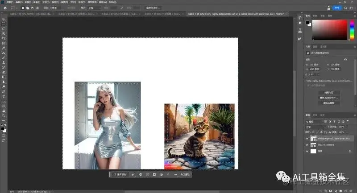This screenshot has width=357, height=193.
Task: Open the File menu
Action: [x=10, y=2]
